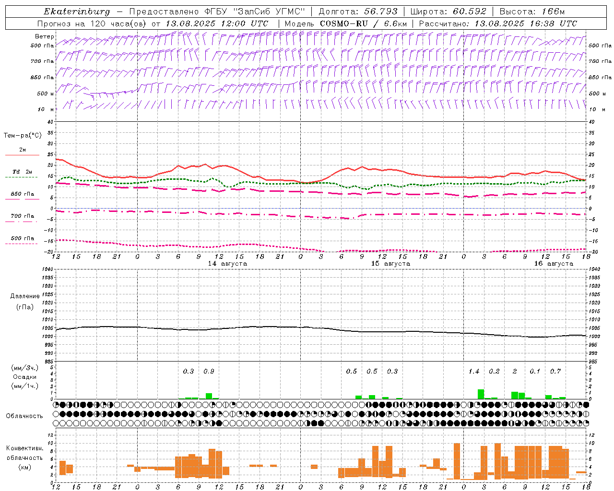
Task: Click the 14 августа date label
Action: [227, 264]
